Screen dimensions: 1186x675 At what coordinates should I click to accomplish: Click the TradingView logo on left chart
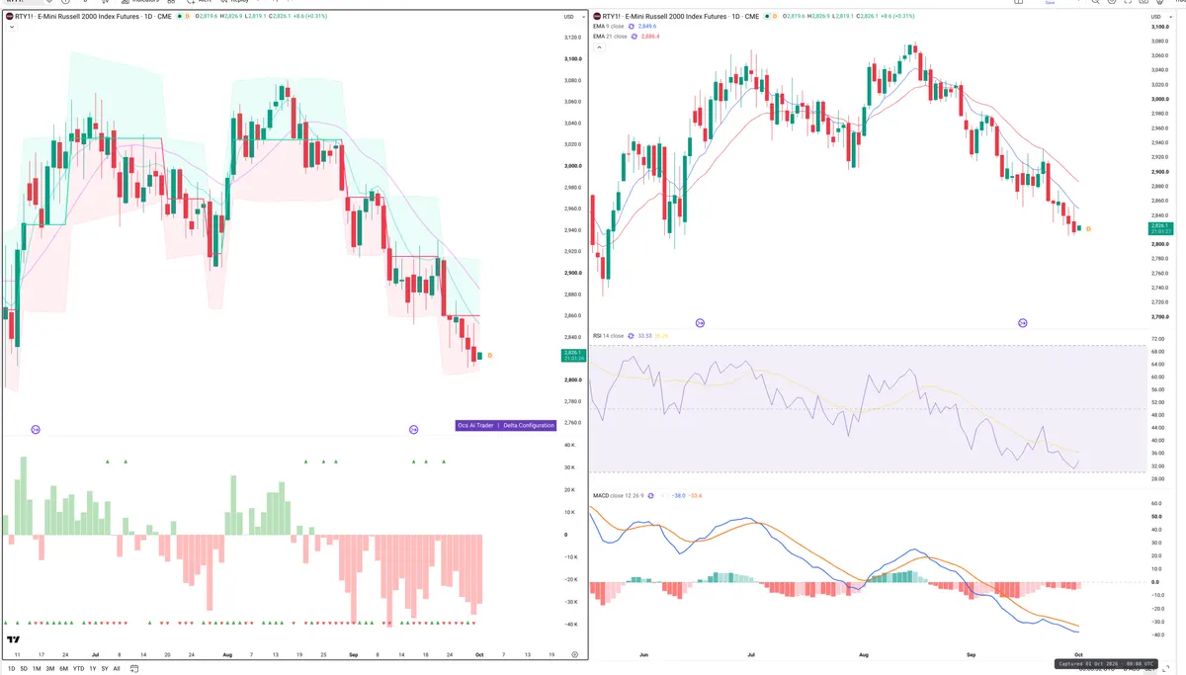pyautogui.click(x=15, y=640)
